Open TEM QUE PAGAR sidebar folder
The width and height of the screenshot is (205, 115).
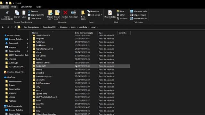pos(16,67)
